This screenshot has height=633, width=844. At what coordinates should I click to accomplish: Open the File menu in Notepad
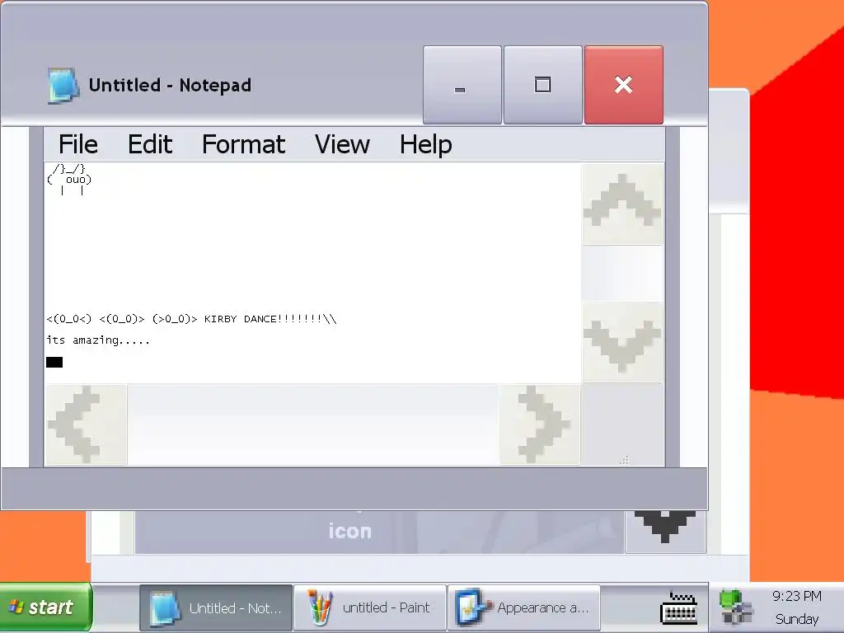(78, 144)
